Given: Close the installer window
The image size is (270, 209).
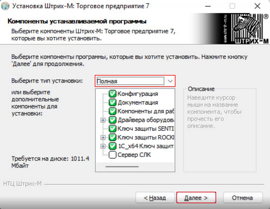Looking at the screenshot, I should [257, 6].
